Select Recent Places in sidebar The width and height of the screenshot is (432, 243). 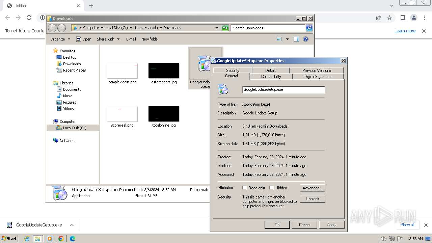pyautogui.click(x=74, y=70)
